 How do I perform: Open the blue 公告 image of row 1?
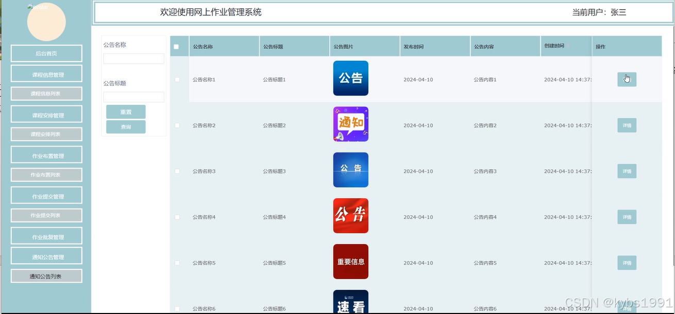351,78
